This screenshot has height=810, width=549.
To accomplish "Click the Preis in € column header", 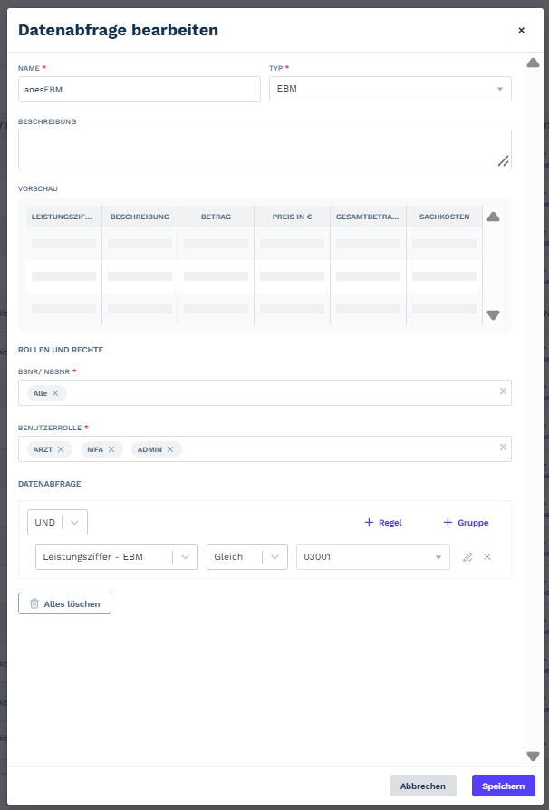I will coord(293,217).
